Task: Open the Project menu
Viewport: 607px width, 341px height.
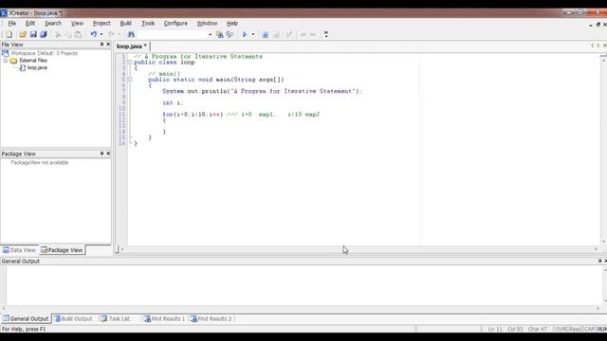Action: (101, 24)
